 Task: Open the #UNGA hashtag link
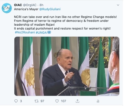click(41, 33)
